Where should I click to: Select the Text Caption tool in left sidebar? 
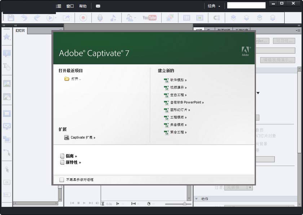pyautogui.click(x=6, y=53)
